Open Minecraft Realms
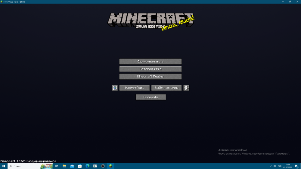This screenshot has height=169, width=301. [150, 77]
